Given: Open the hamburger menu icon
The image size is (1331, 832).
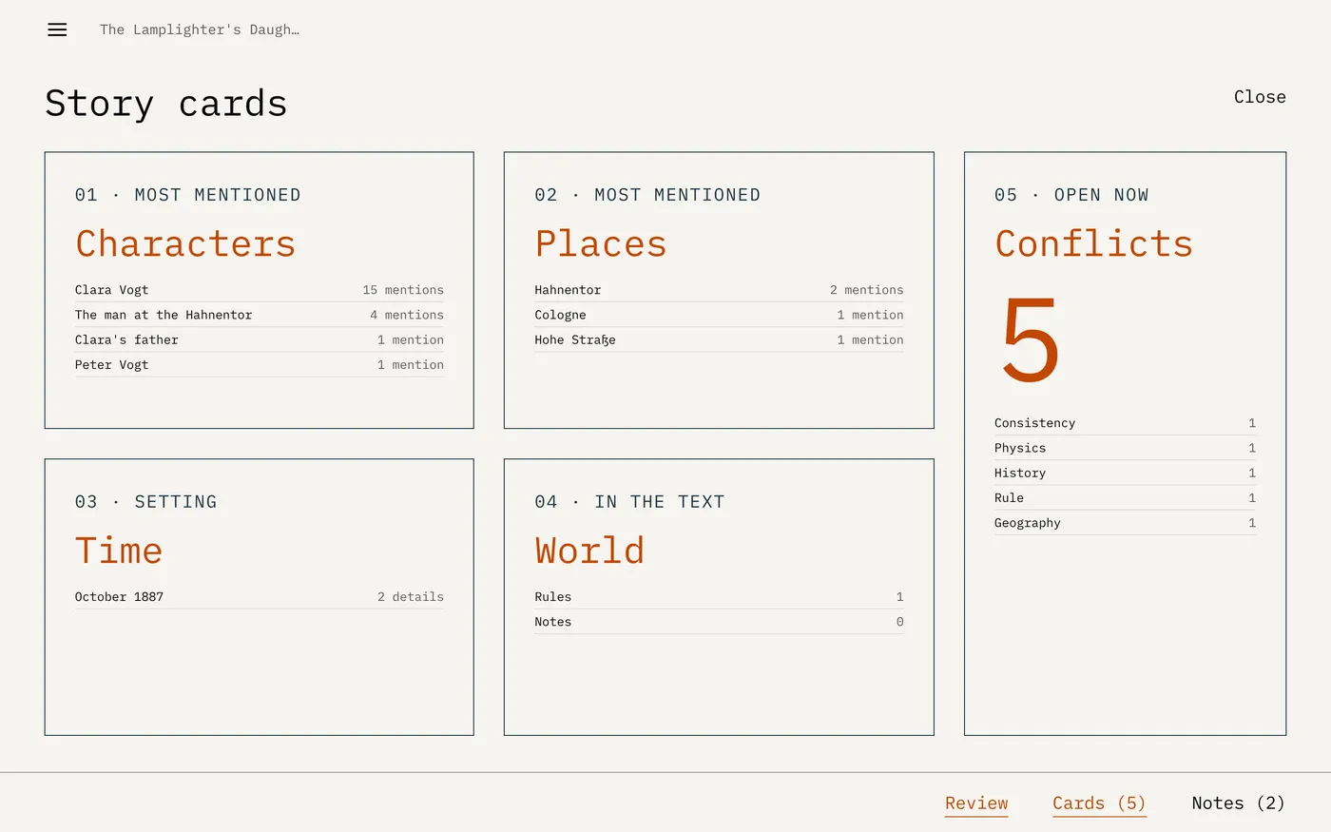Looking at the screenshot, I should pos(57,29).
